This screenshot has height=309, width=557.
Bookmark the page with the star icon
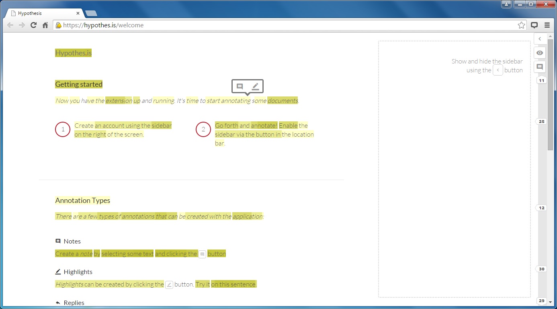click(521, 25)
